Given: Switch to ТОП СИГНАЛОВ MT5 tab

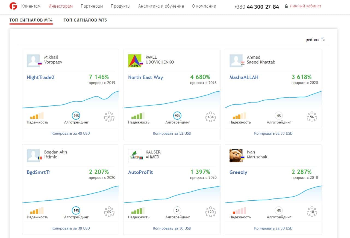Looking at the screenshot, I should click(x=85, y=20).
